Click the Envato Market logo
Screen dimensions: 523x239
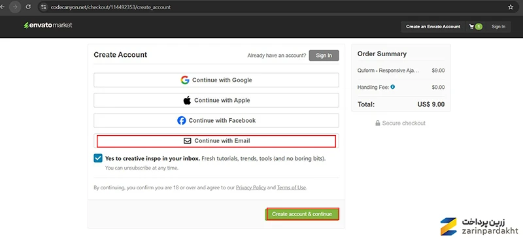pos(48,25)
